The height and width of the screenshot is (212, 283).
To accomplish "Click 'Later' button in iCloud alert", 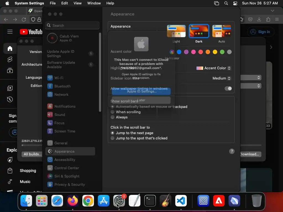I will tap(141, 100).
